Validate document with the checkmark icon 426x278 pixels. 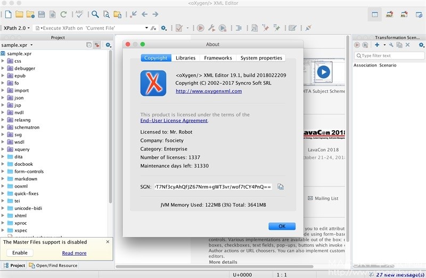tap(179, 28)
